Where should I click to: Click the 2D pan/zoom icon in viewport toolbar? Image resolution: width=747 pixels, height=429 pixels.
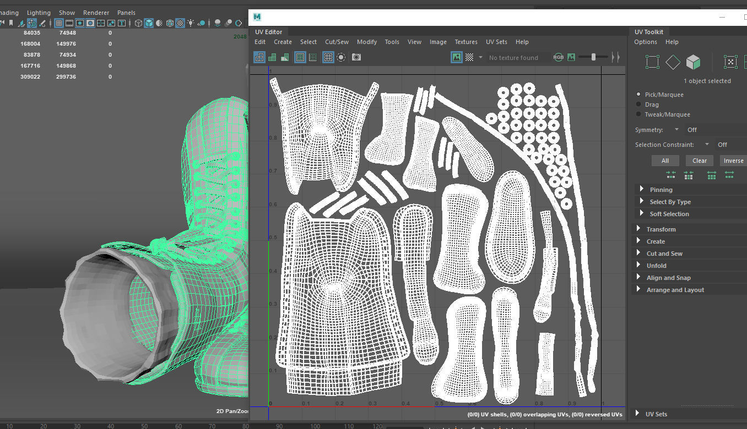coord(32,23)
